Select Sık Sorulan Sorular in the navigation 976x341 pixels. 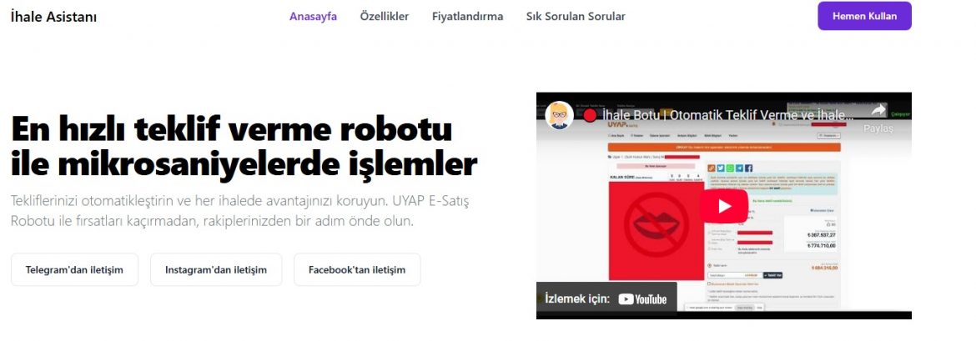click(576, 16)
